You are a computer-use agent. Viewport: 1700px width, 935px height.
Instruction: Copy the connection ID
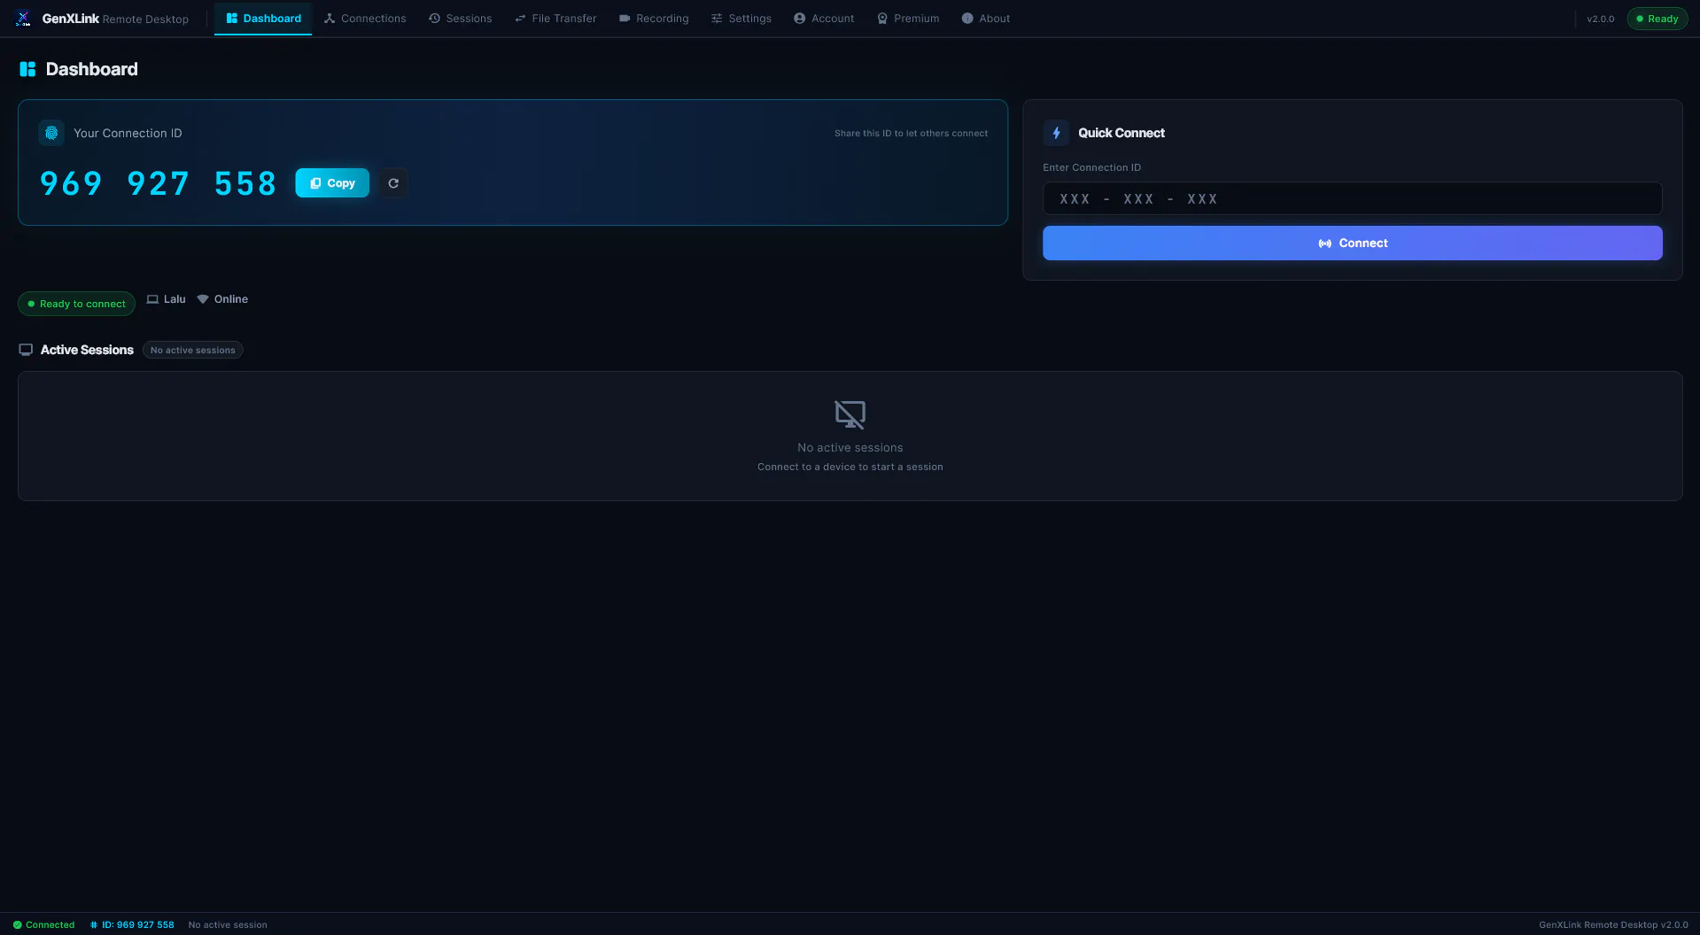click(332, 183)
